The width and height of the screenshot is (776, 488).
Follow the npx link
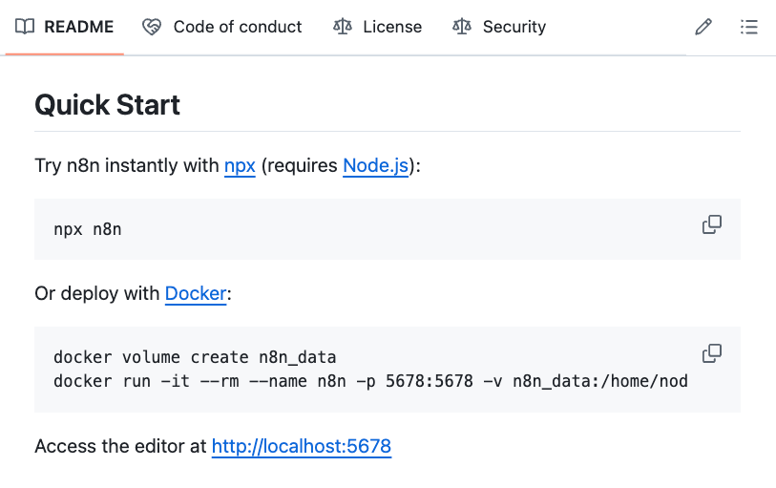(240, 166)
